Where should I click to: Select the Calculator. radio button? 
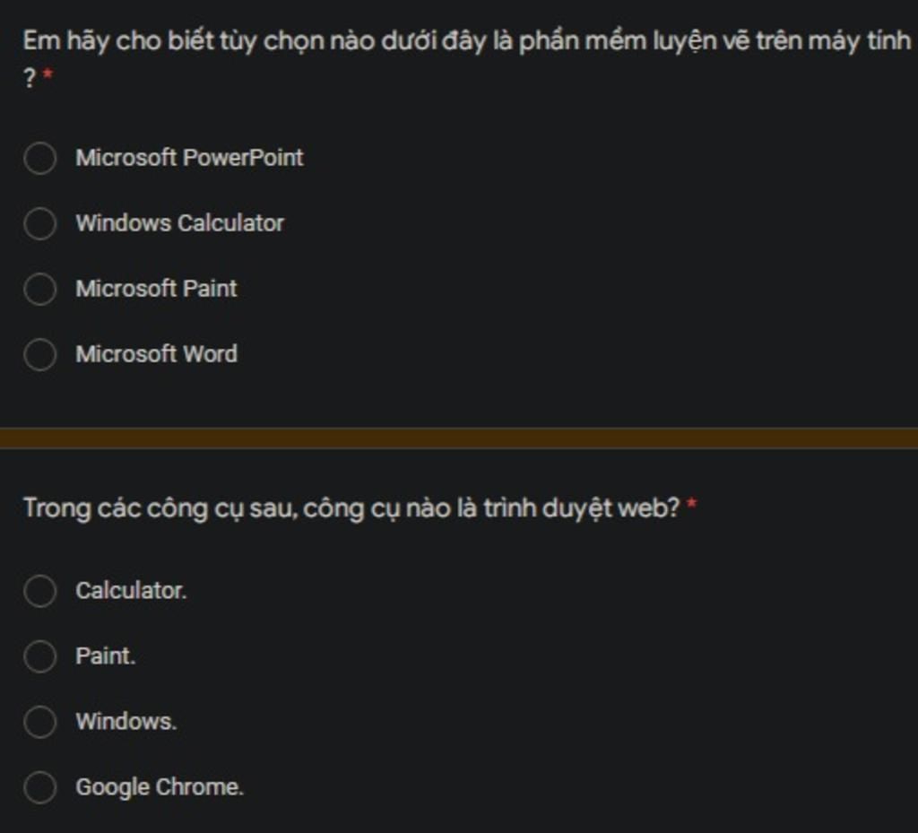pos(39,591)
